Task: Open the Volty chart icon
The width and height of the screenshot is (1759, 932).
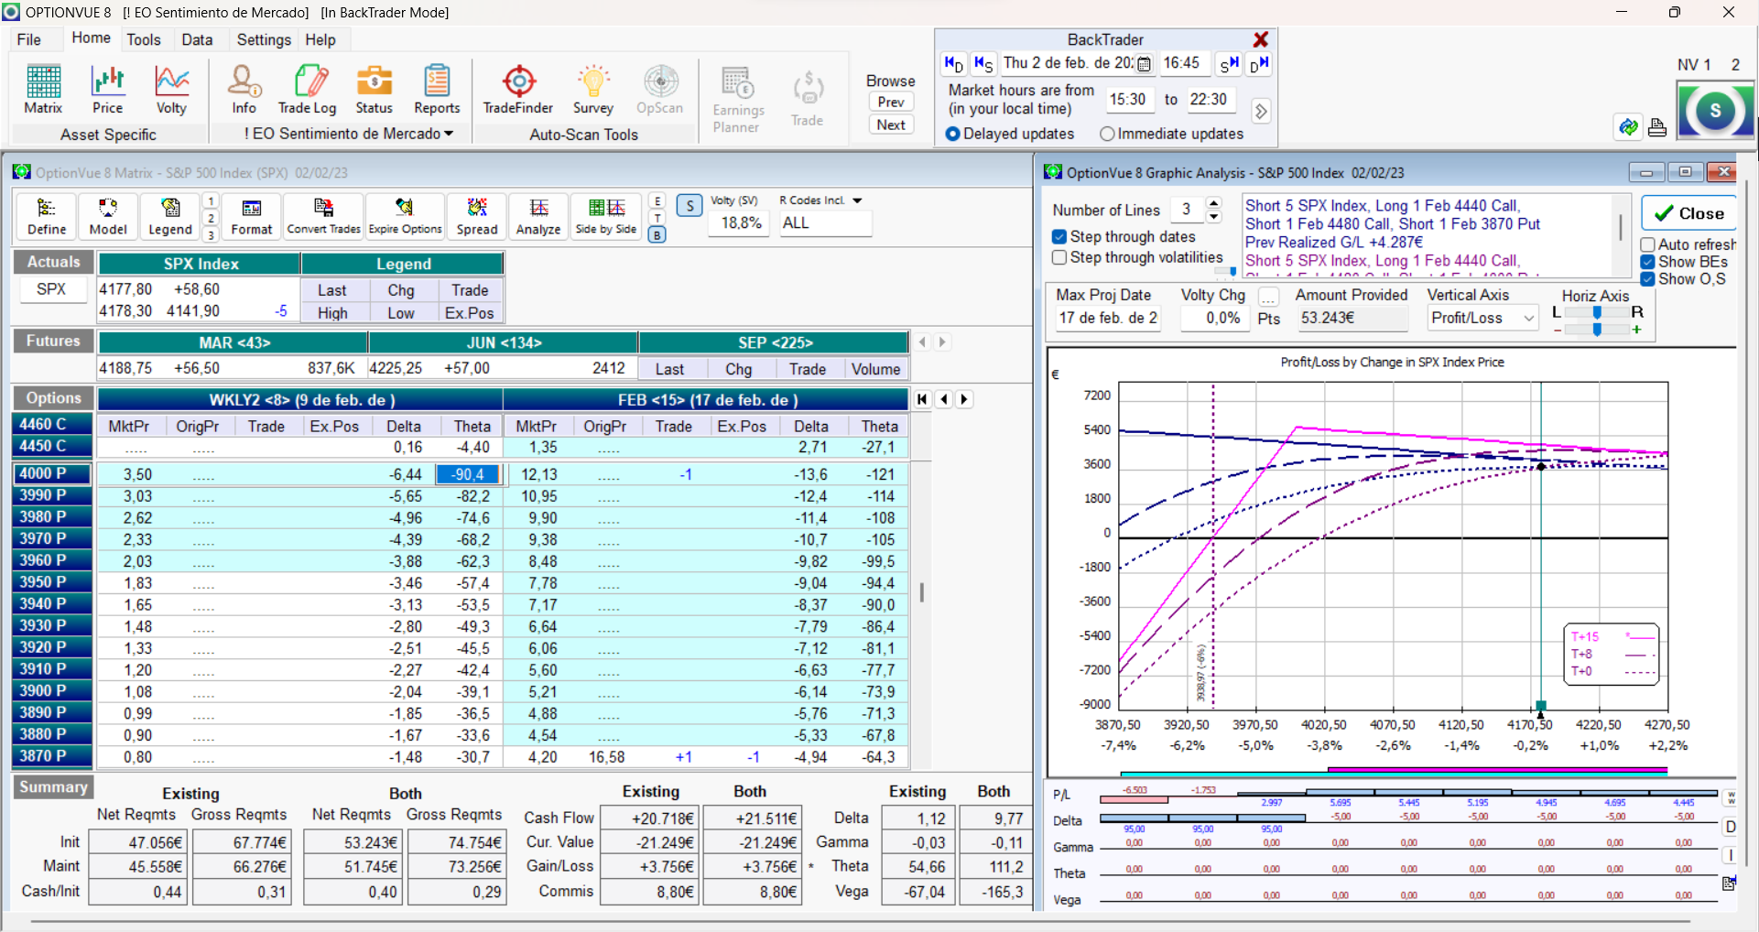Action: tap(171, 90)
